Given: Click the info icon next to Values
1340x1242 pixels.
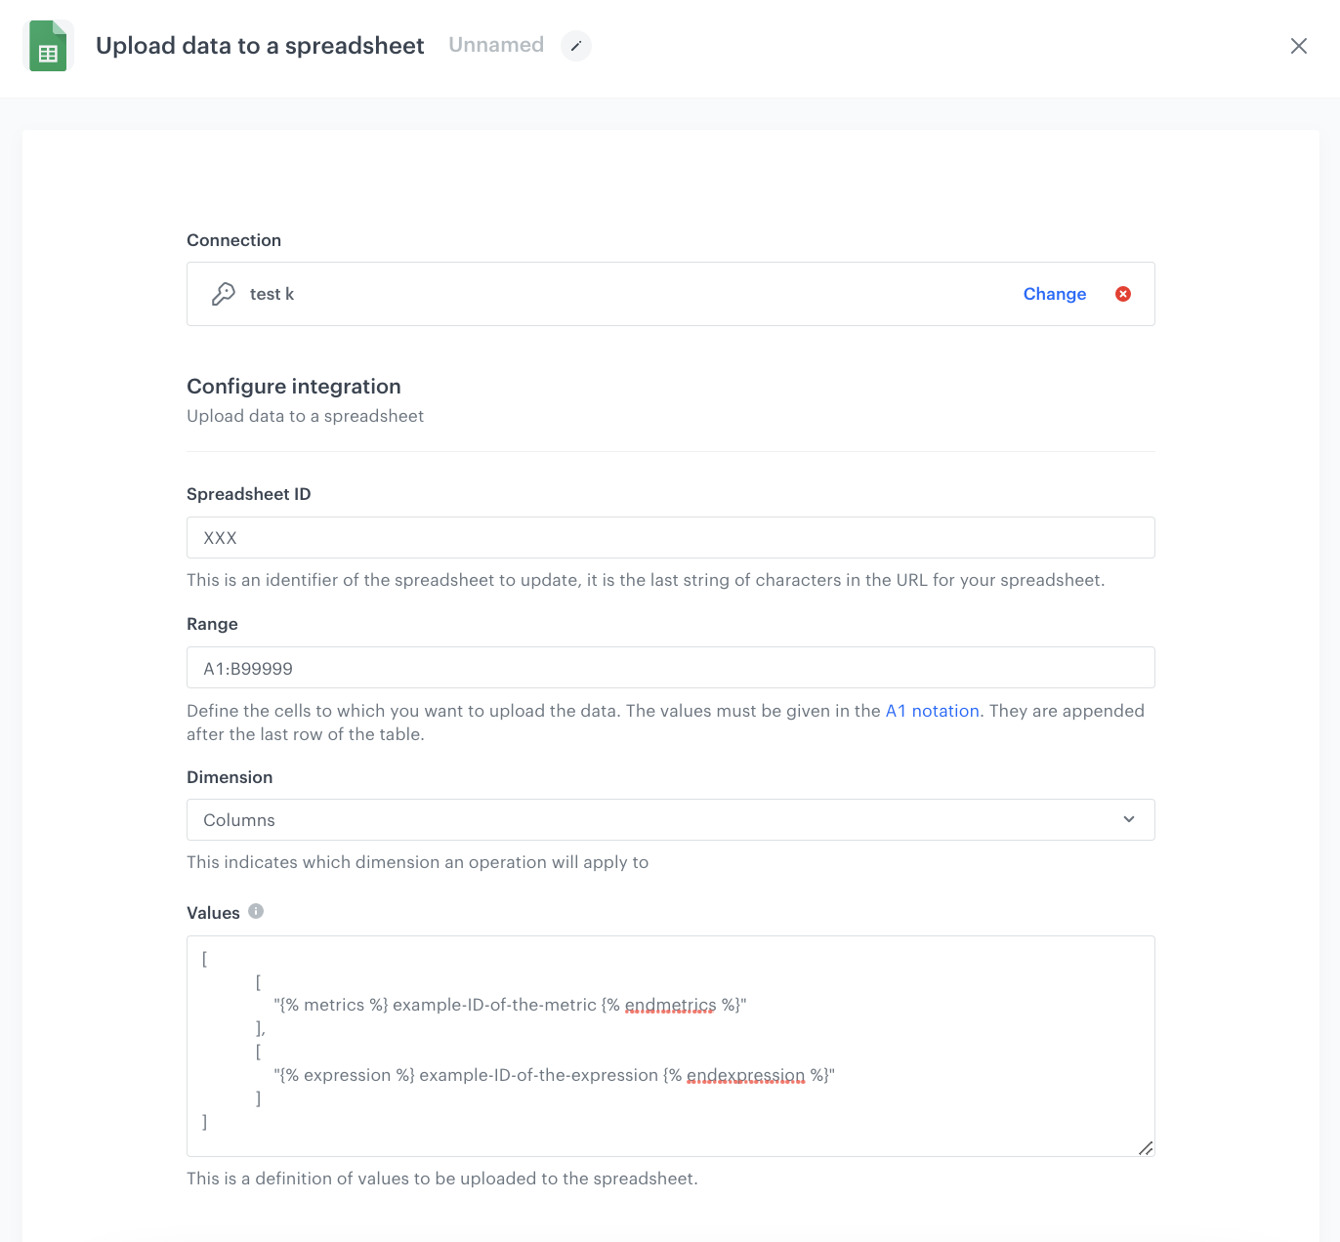Looking at the screenshot, I should 256,910.
